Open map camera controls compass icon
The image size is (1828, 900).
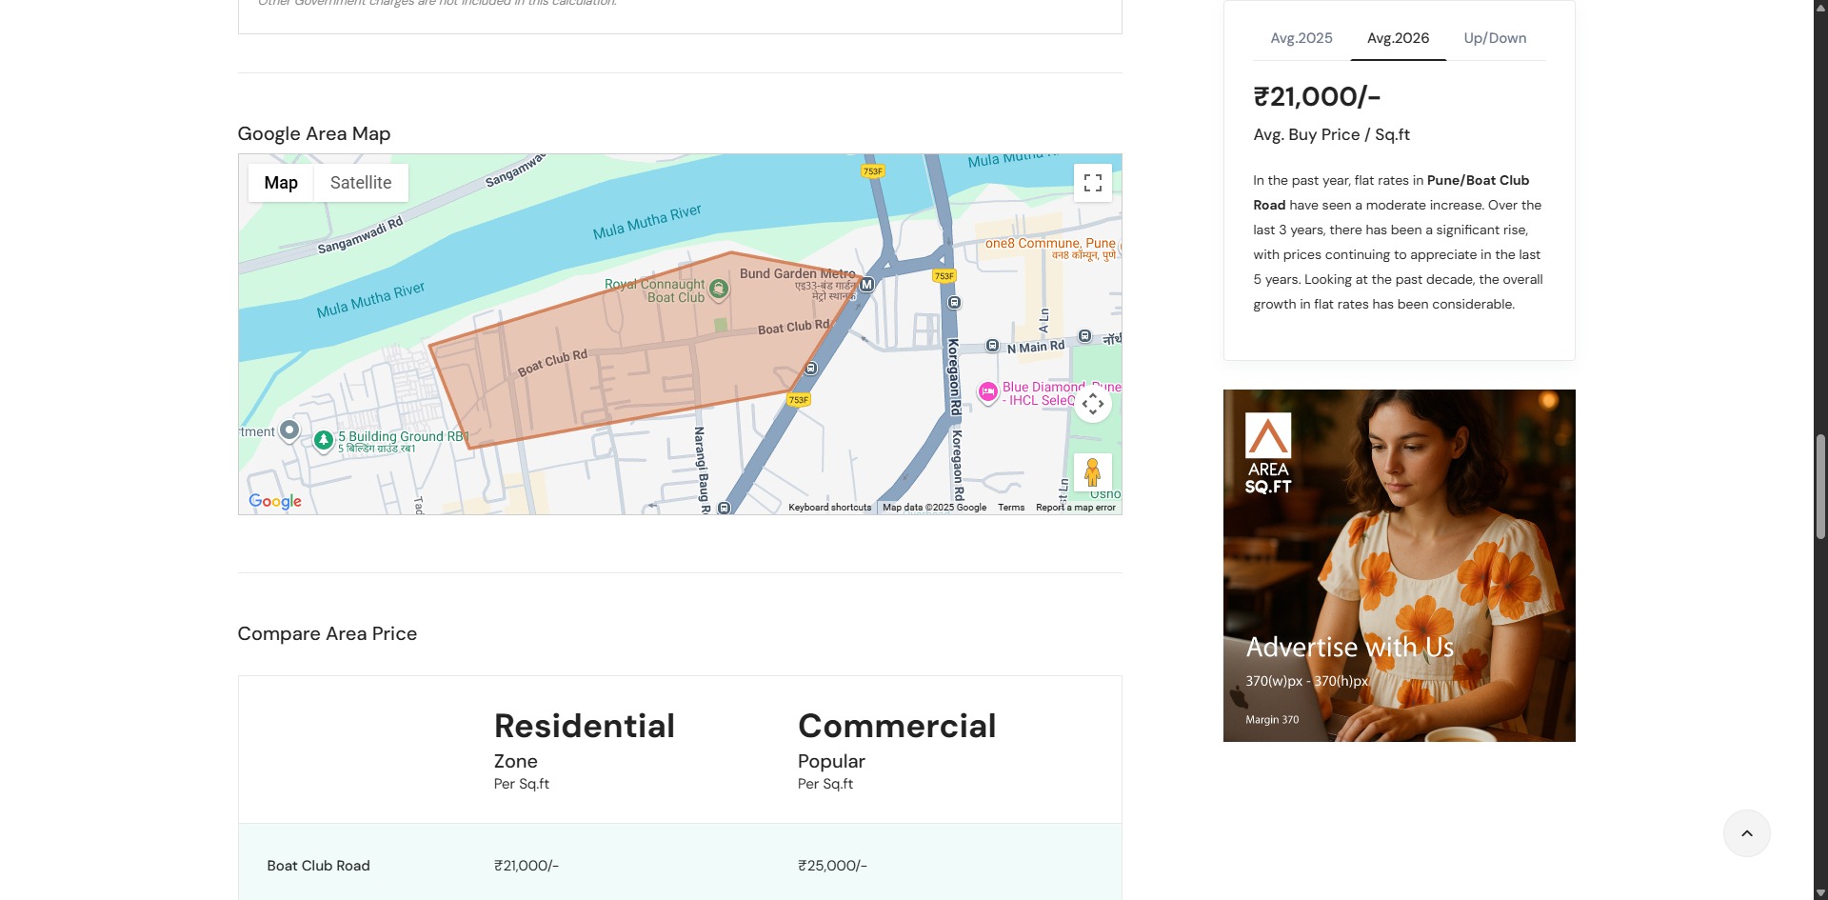(x=1092, y=404)
